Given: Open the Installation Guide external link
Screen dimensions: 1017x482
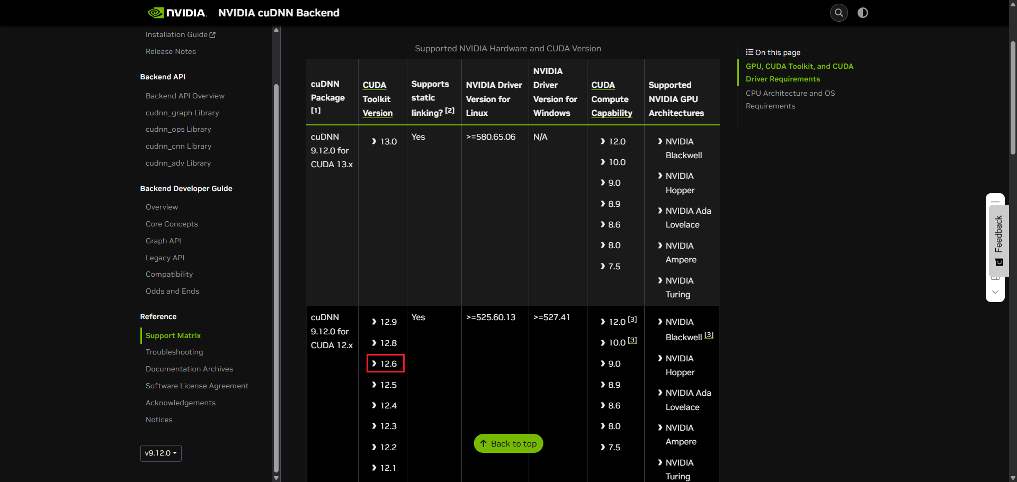Looking at the screenshot, I should [181, 34].
